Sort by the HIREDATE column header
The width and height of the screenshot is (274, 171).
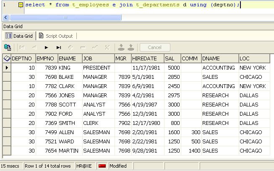(146, 59)
